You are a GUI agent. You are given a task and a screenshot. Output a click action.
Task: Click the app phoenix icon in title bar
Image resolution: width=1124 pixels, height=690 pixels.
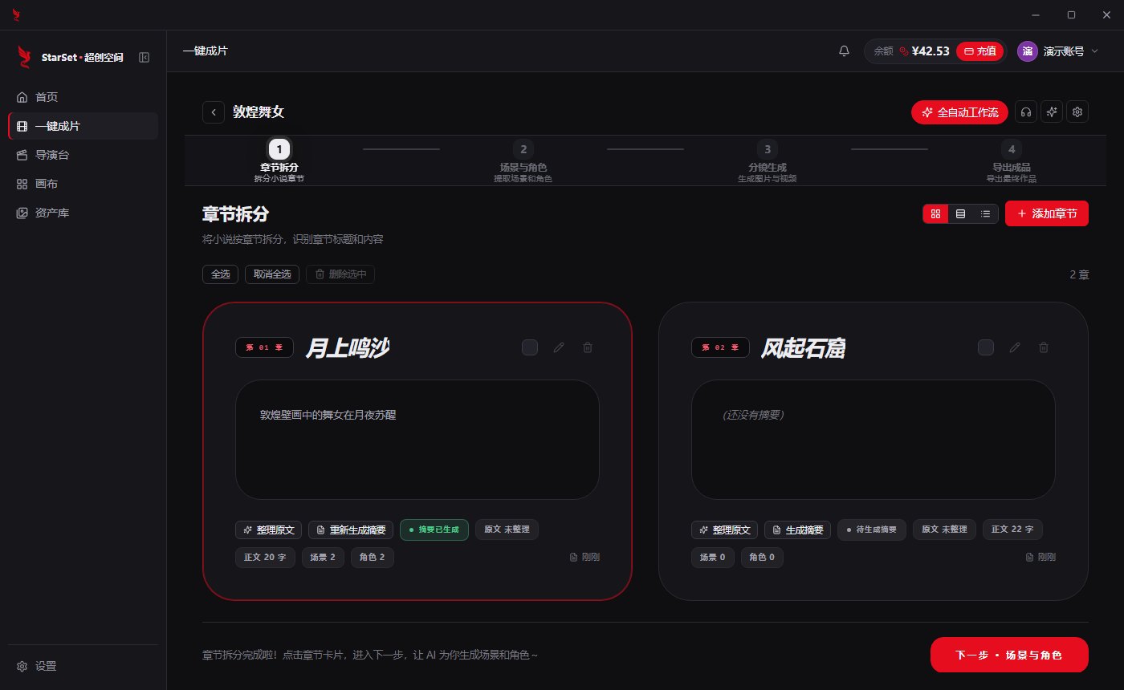pos(17,14)
